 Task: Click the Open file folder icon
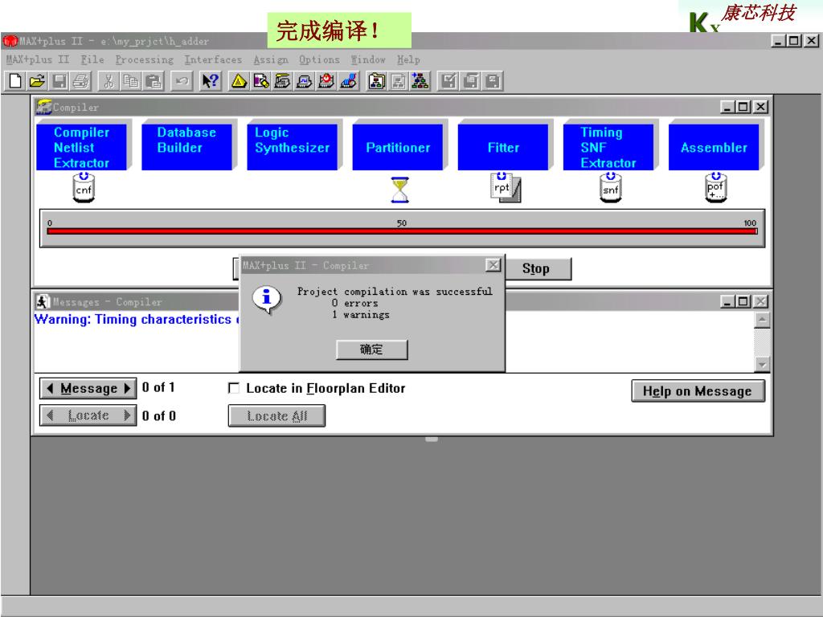coord(37,81)
